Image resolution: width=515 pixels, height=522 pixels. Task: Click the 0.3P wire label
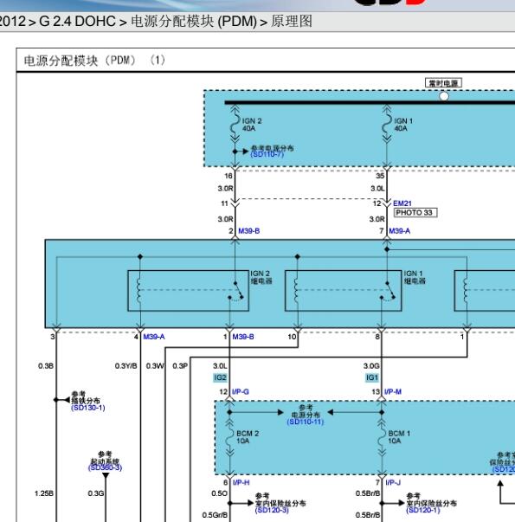pyautogui.click(x=180, y=366)
